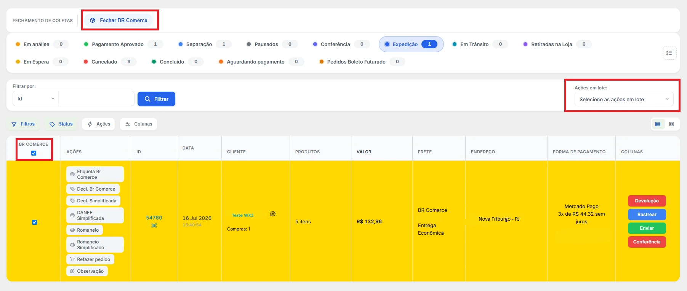This screenshot has height=291, width=687.
Task: Select the Retiradas na Loja status tab
Action: [557, 44]
